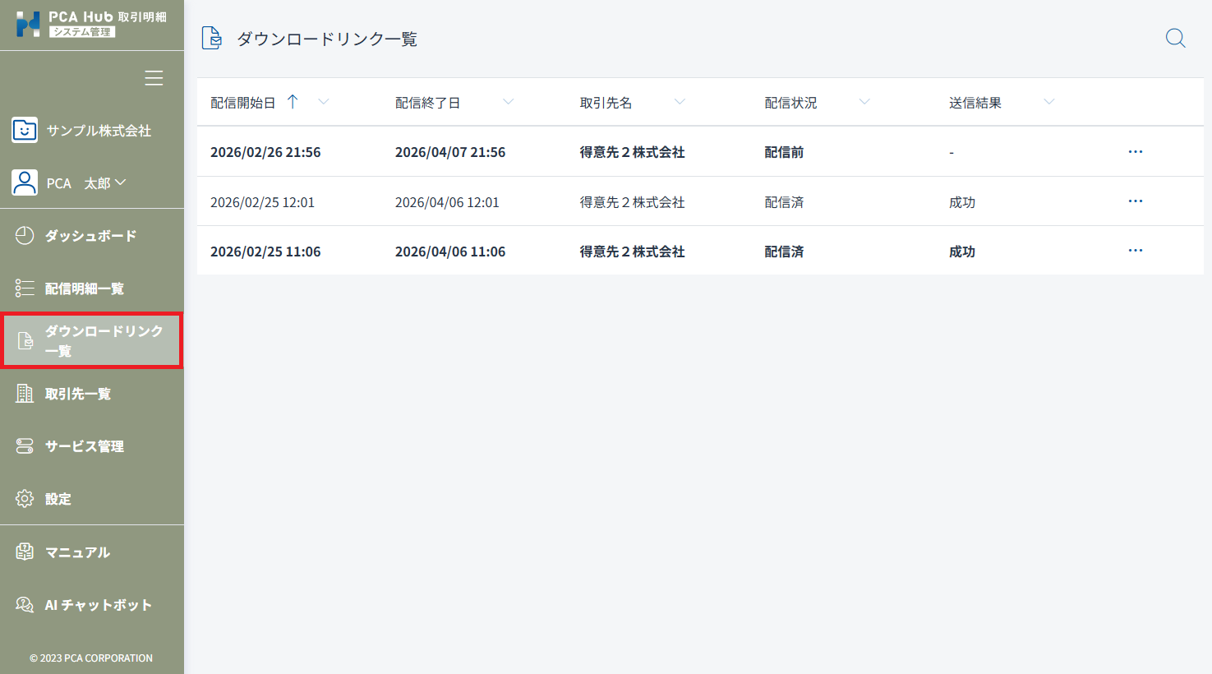Select the 2026/02/26 21:56 table row
Viewport: 1212px width, 674px height.
pos(493,152)
